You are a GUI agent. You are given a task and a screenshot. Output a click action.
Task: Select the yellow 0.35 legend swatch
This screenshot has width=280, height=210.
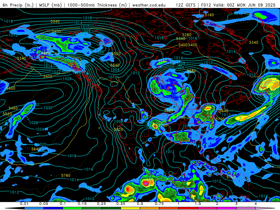coord(130,208)
